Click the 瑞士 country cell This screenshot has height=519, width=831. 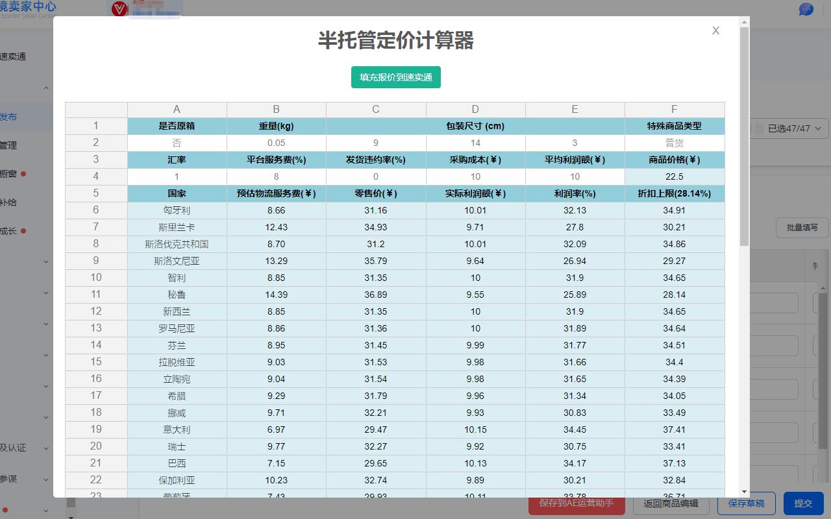pos(177,446)
